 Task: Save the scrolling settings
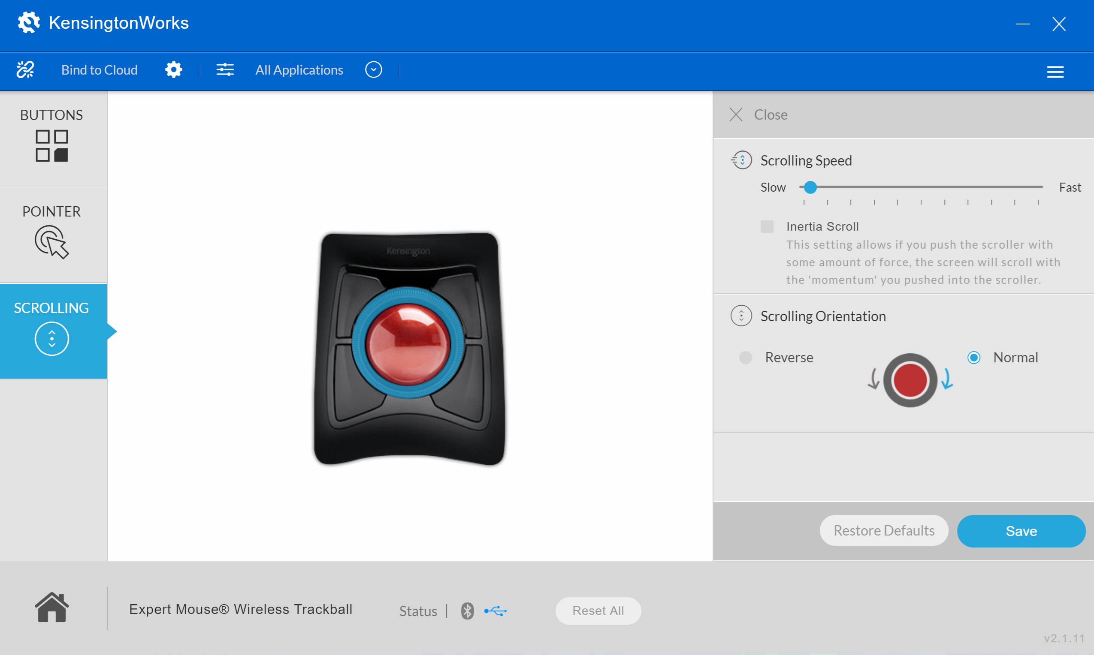click(1021, 531)
